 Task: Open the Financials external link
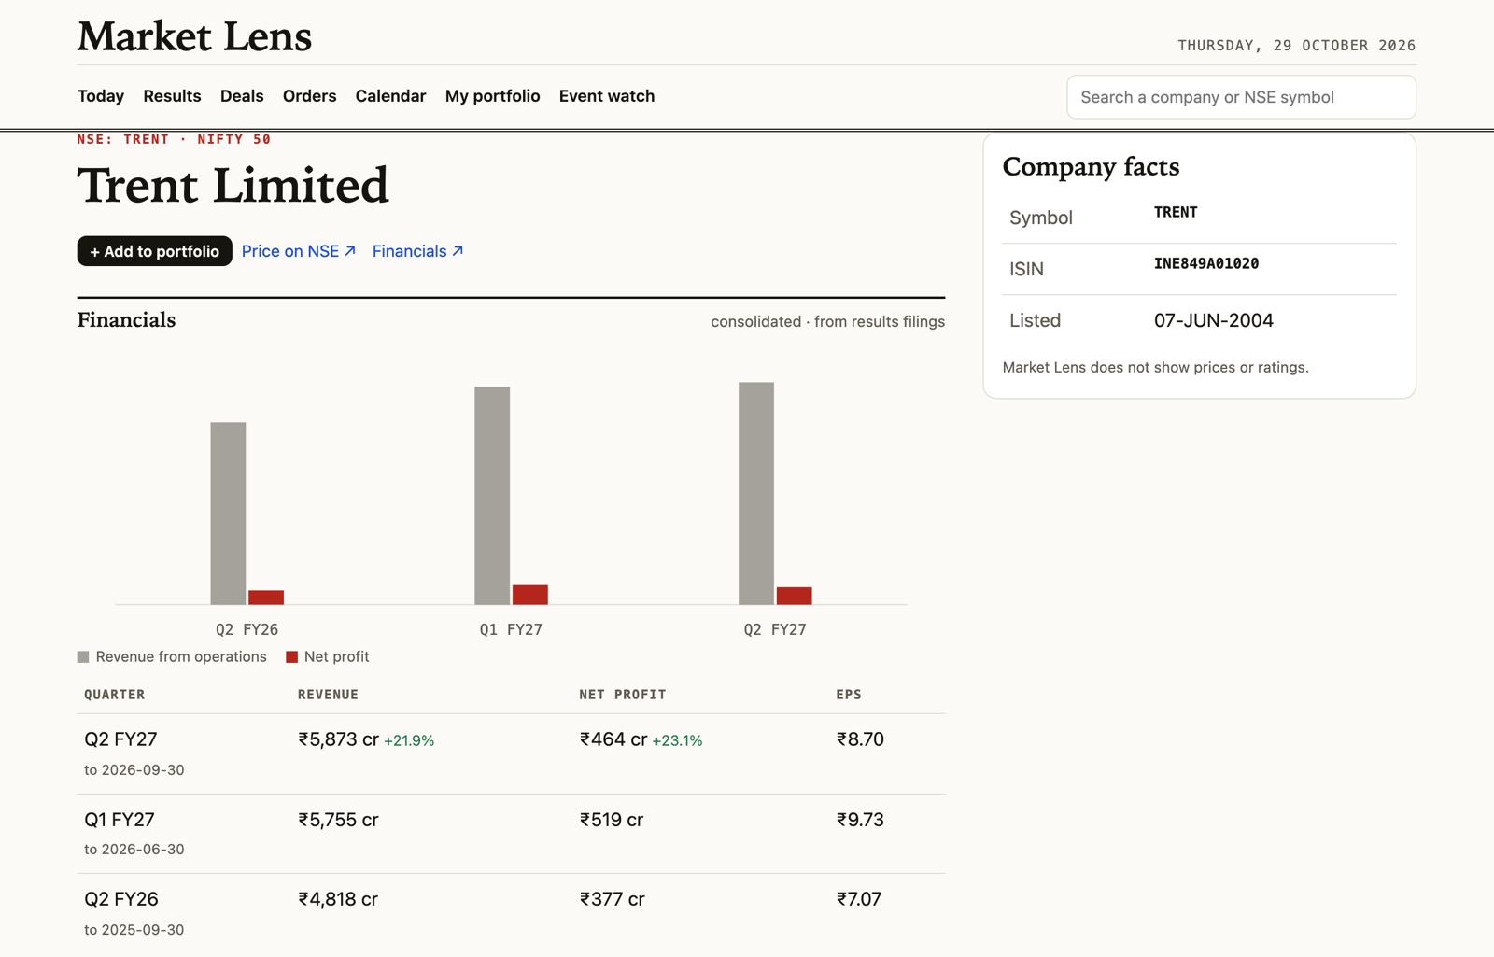417,251
